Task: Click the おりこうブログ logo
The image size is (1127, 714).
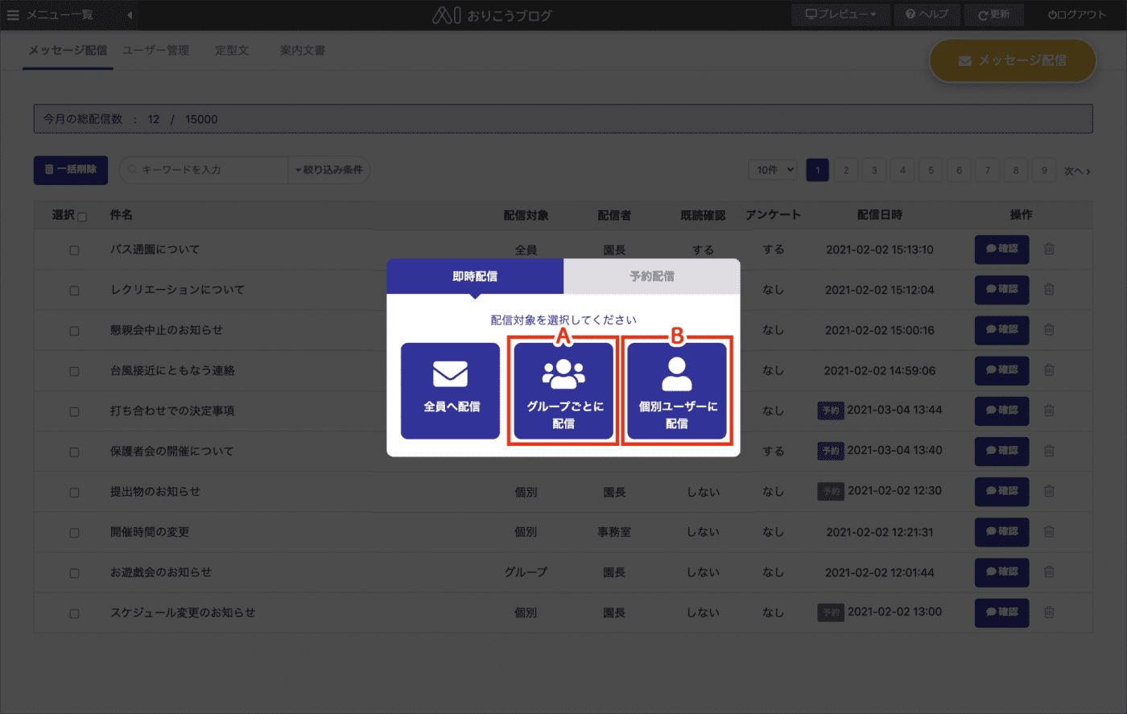Action: click(492, 14)
